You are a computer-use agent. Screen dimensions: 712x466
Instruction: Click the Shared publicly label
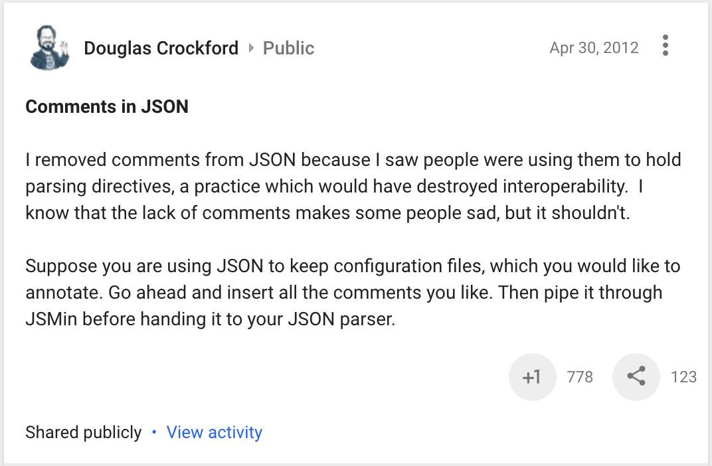(x=84, y=432)
